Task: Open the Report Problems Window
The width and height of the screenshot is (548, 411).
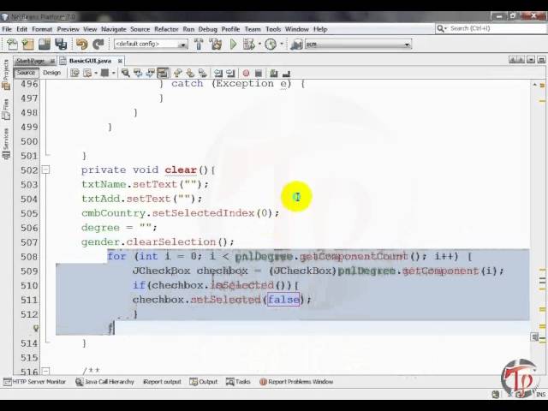Action: (x=296, y=382)
